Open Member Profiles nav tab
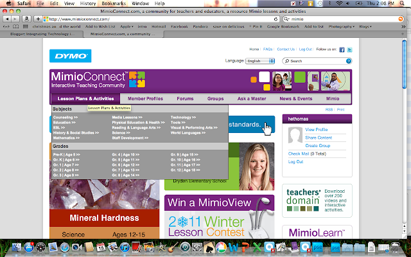 (145, 98)
